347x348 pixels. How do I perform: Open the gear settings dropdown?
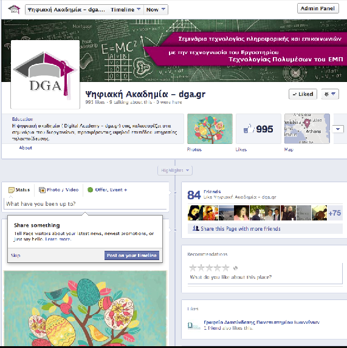(330, 94)
